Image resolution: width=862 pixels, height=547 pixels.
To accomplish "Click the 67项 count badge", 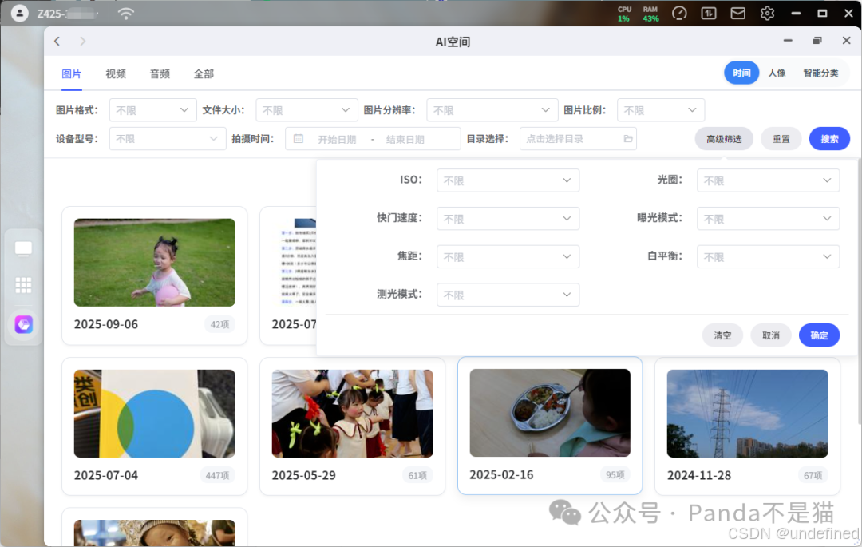I will [x=813, y=475].
